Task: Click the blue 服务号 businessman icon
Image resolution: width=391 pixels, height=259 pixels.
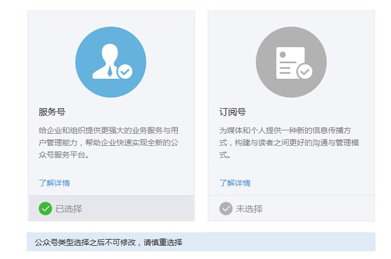Action: click(x=111, y=62)
